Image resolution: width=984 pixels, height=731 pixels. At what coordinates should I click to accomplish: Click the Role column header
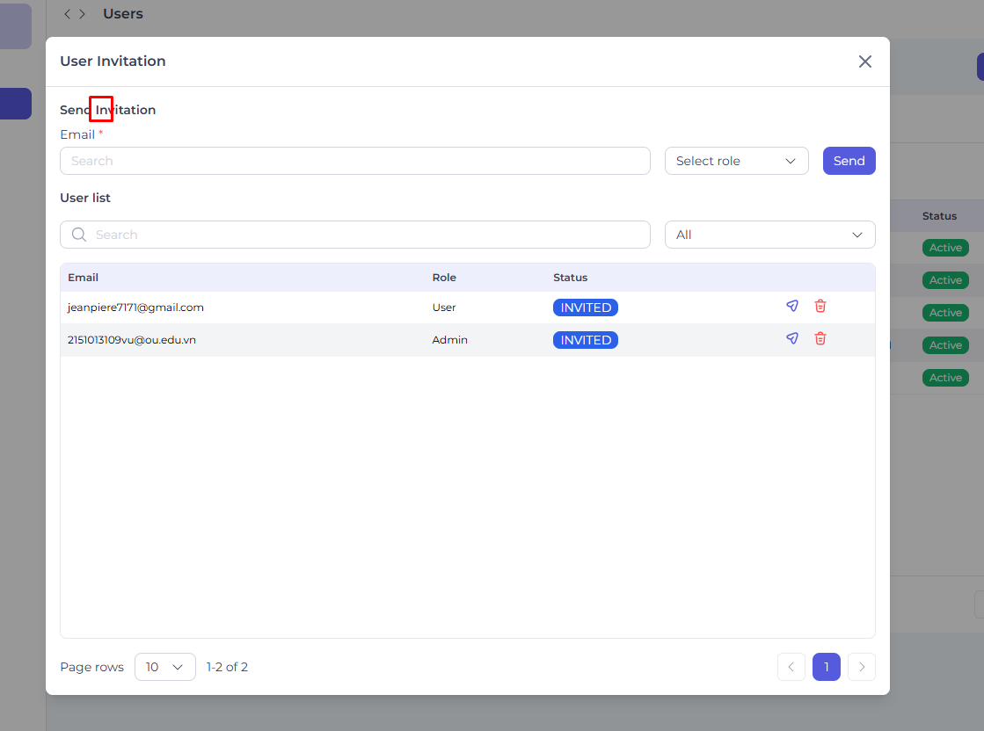click(444, 277)
